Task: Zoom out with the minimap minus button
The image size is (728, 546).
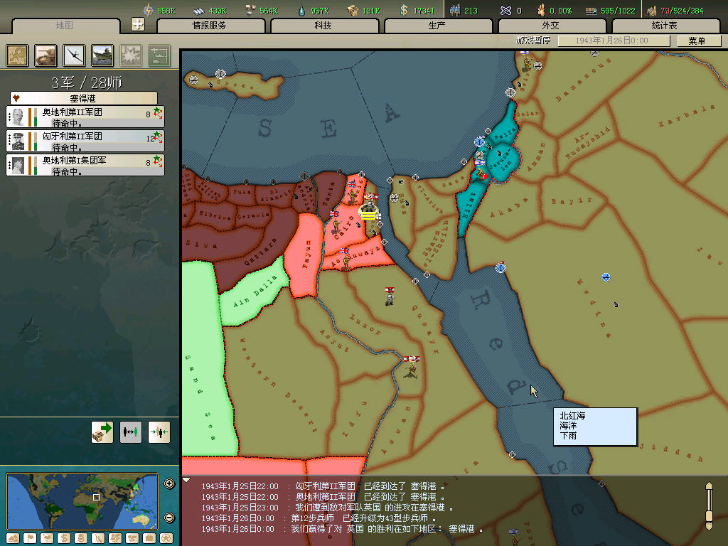Action: coord(169,518)
